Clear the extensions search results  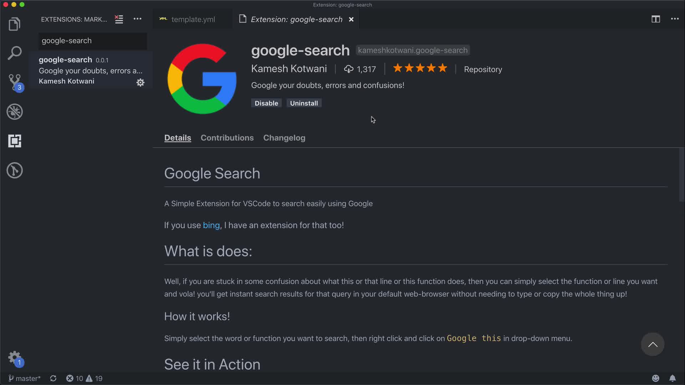(119, 19)
